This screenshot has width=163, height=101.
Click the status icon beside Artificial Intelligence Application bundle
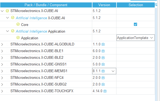(x=13, y=31)
